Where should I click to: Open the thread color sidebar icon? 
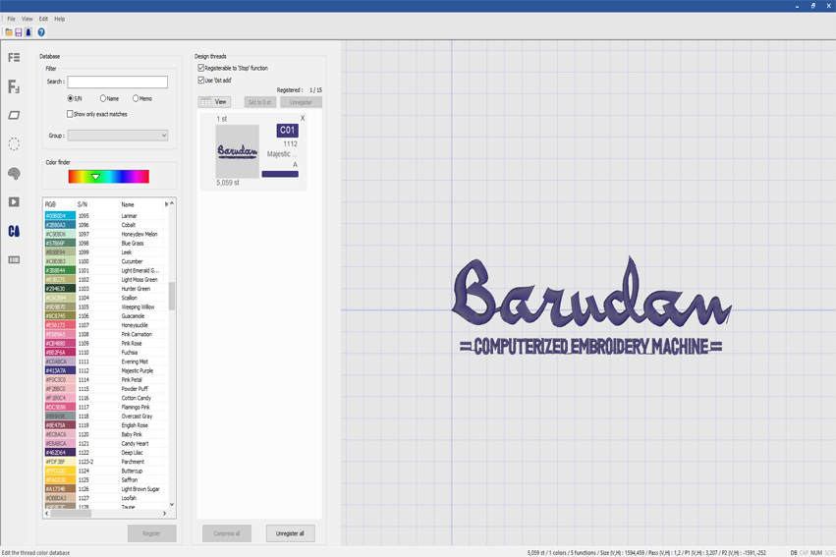pos(14,231)
